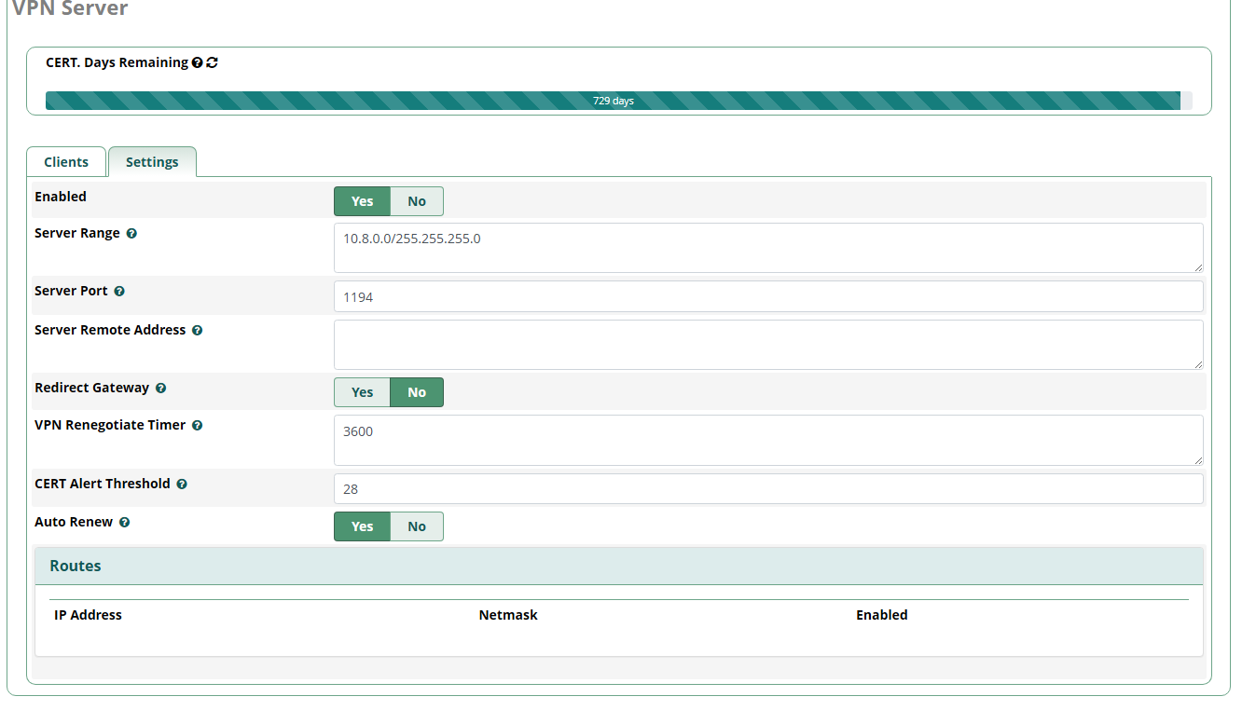Set Redirect Gateway to Yes
Viewport: 1256px width, 724px height.
(362, 392)
